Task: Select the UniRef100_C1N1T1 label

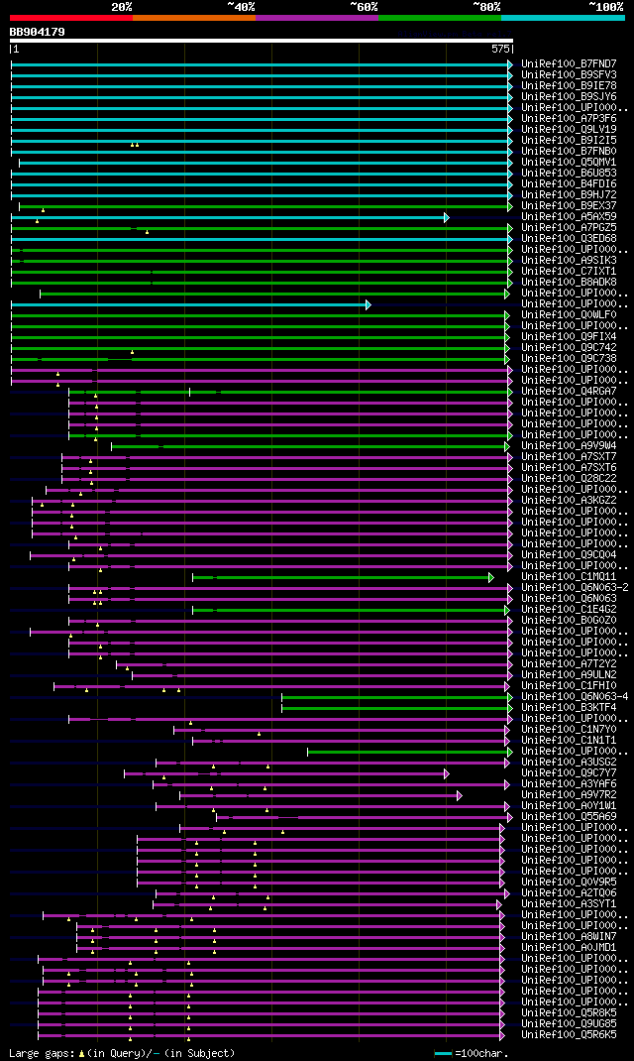Action: coord(569,741)
